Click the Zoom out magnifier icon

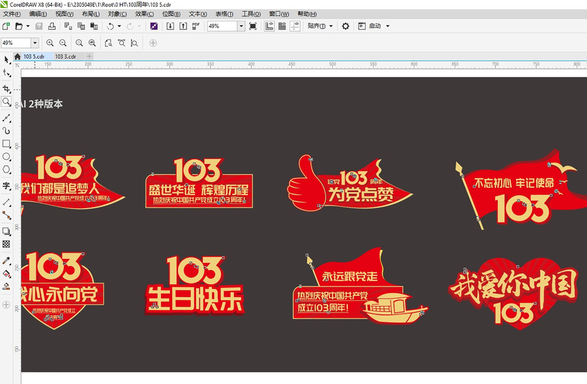63,43
